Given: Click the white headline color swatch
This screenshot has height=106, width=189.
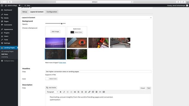Looking at the screenshot, I should (x=47, y=79).
